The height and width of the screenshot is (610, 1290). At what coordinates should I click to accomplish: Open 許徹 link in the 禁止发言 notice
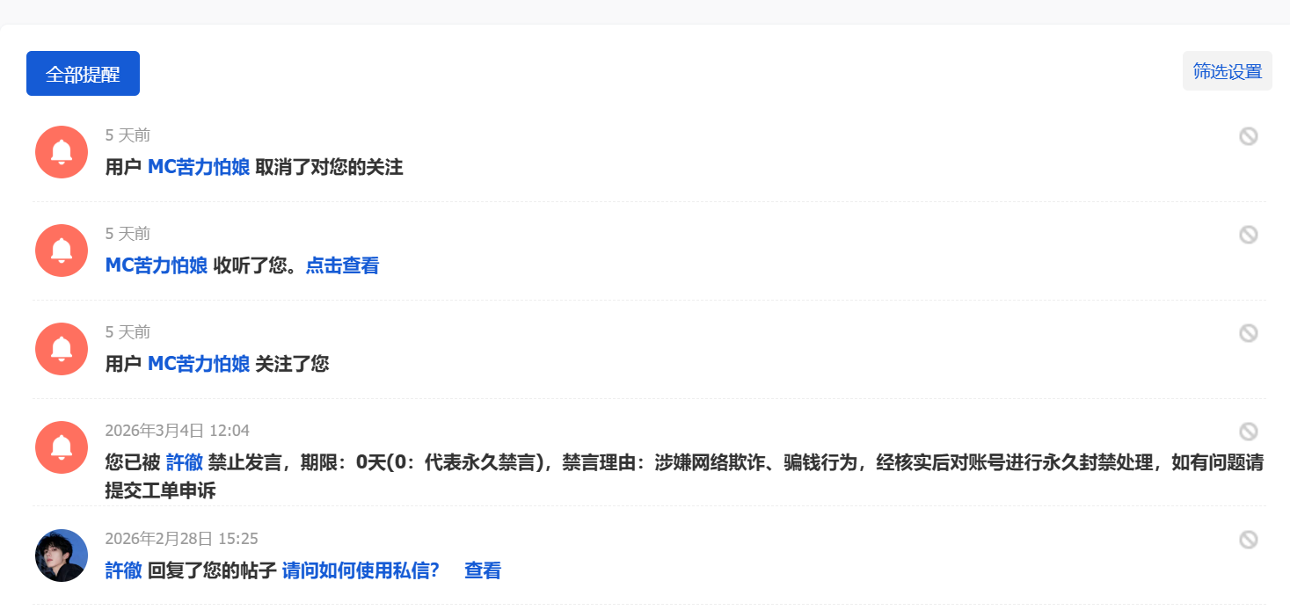click(x=185, y=462)
